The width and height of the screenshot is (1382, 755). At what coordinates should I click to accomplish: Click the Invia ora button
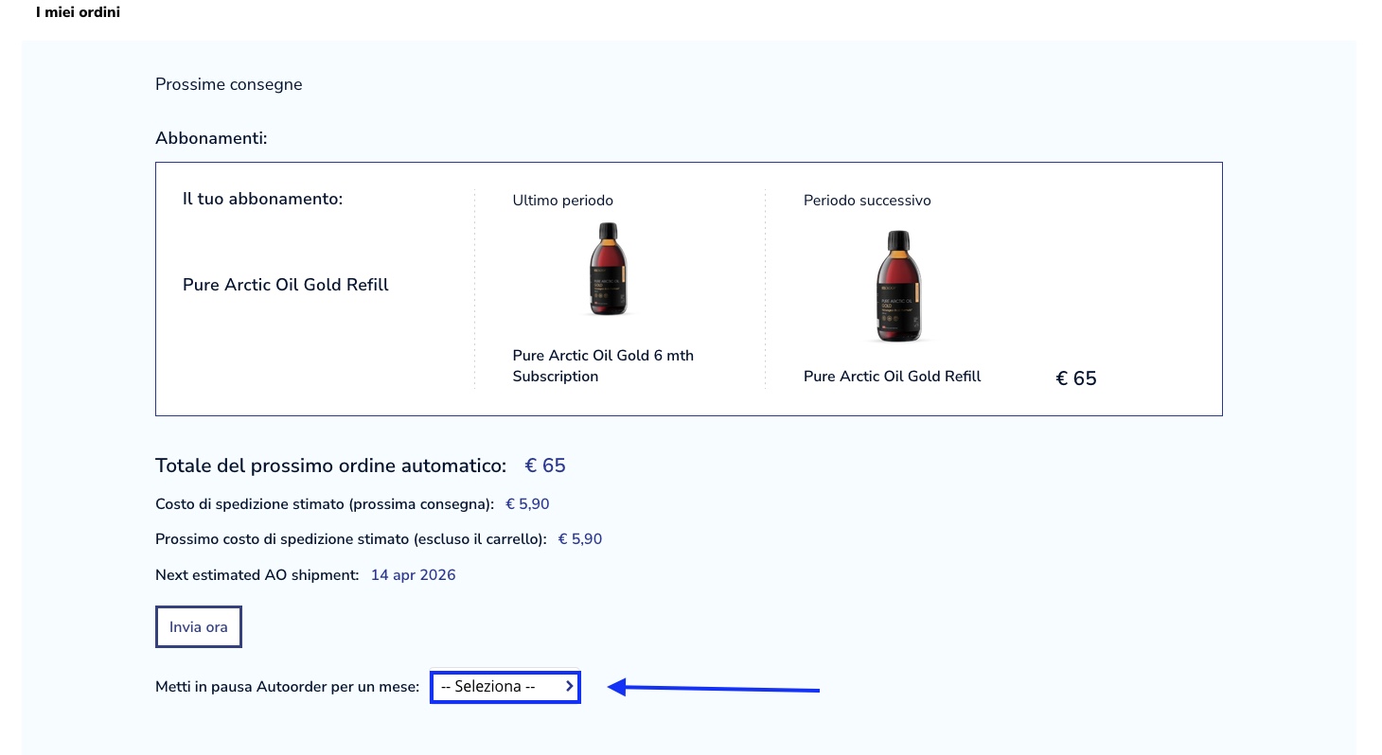199,626
